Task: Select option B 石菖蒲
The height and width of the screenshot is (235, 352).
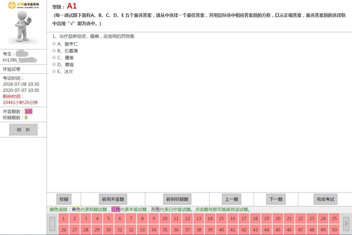Action: click(x=54, y=50)
